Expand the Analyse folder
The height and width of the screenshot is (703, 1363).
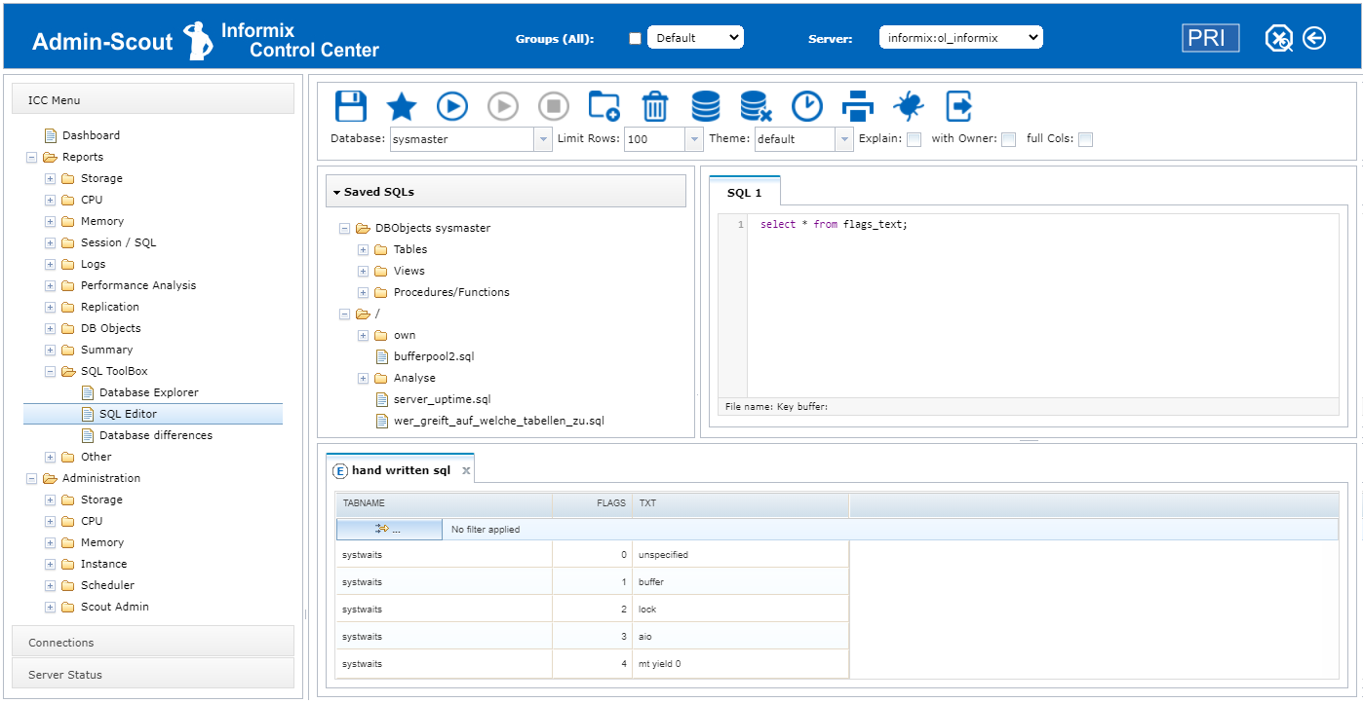364,378
